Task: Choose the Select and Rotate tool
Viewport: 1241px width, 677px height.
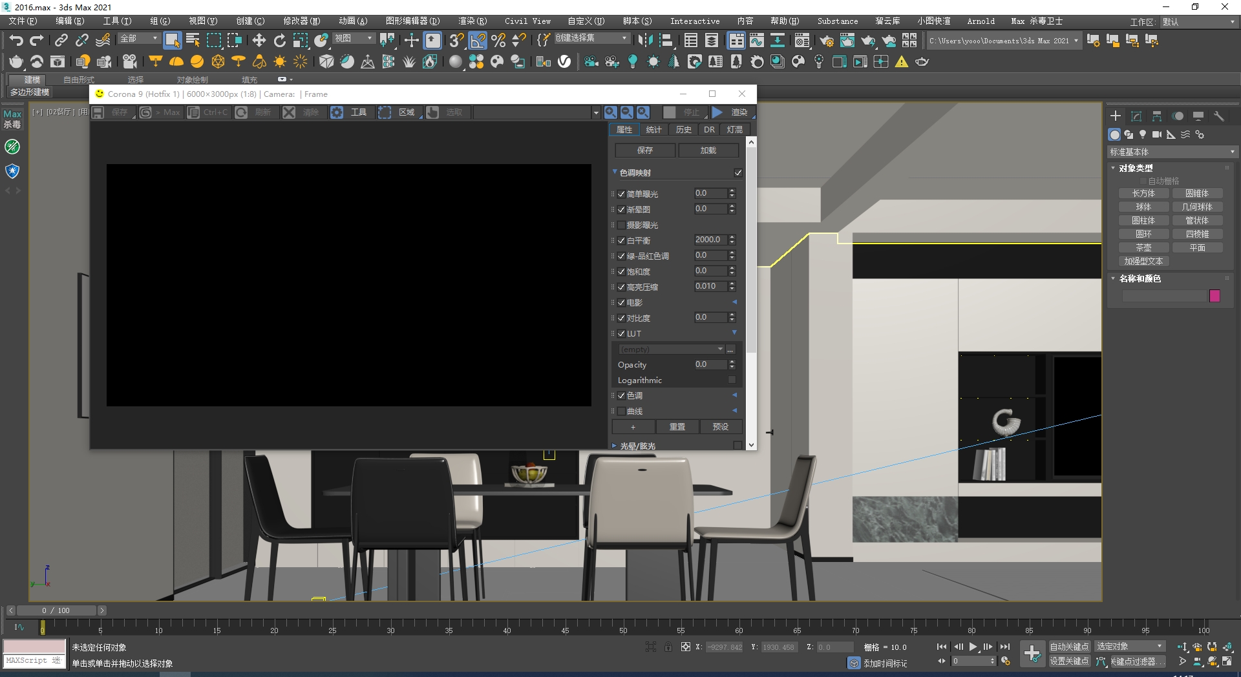Action: pos(279,40)
